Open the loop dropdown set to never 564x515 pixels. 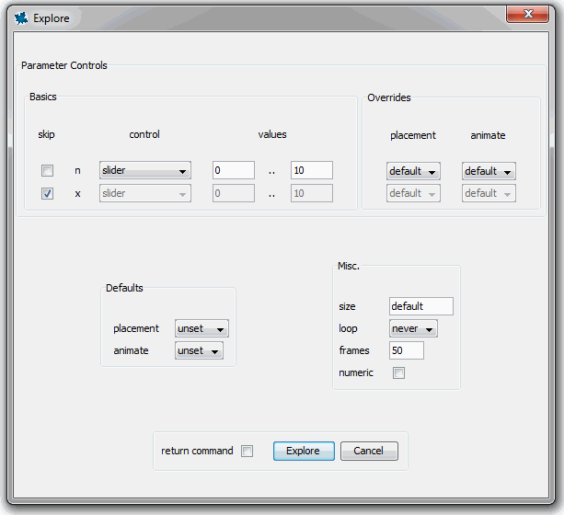point(412,328)
